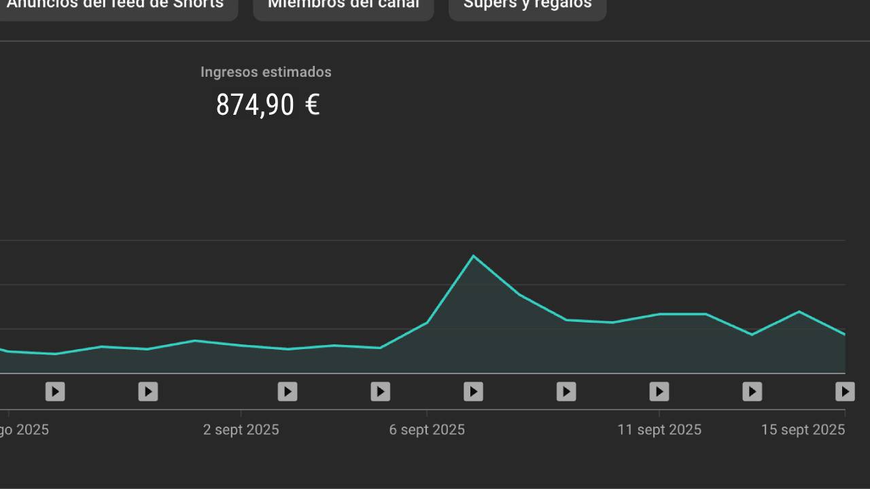The width and height of the screenshot is (870, 489).
Task: Select the Miembros del canal chip
Action: (343, 5)
